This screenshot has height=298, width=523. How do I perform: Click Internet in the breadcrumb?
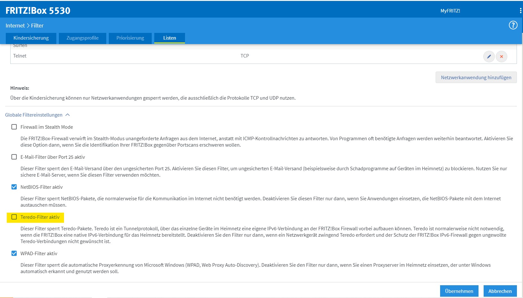(15, 26)
